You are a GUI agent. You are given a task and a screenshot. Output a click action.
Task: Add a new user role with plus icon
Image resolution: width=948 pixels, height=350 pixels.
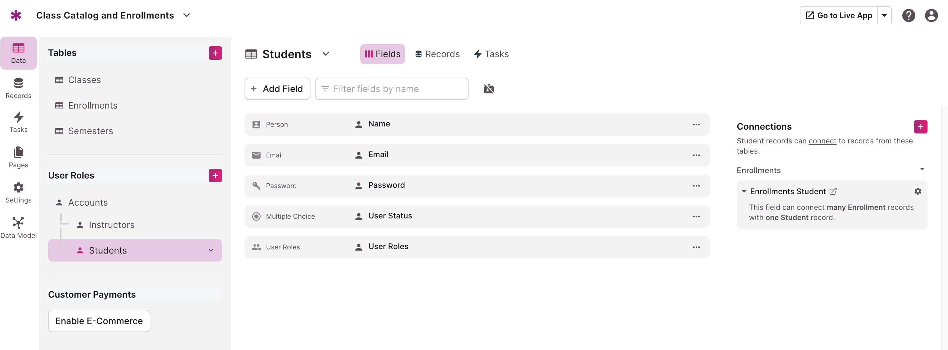pyautogui.click(x=215, y=176)
